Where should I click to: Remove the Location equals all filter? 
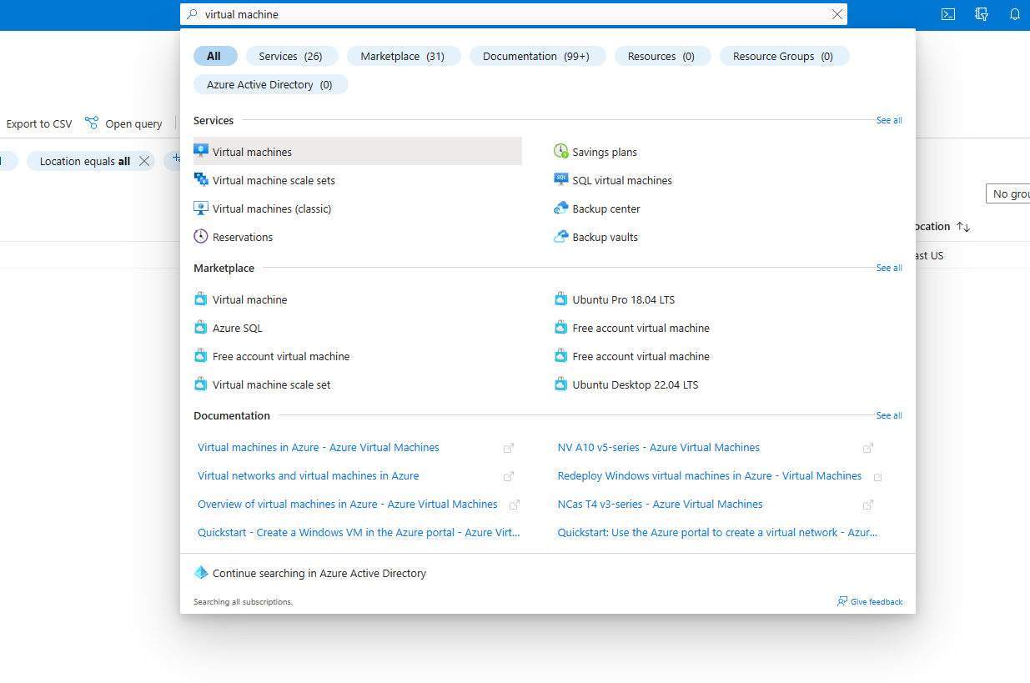[x=144, y=160]
